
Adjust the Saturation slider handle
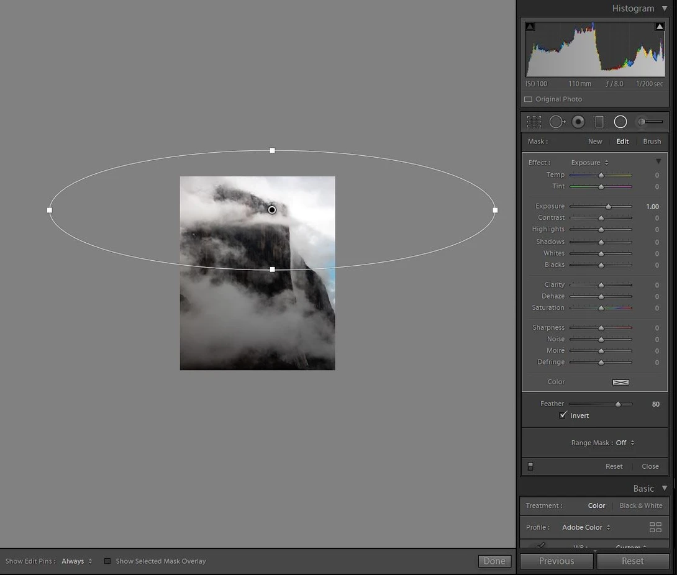[x=601, y=308]
